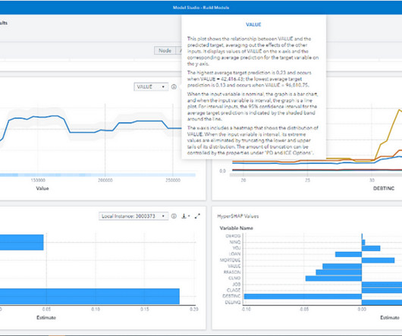Click the info icon next to Local Instance
The image size is (402, 336).
pyautogui.click(x=174, y=216)
